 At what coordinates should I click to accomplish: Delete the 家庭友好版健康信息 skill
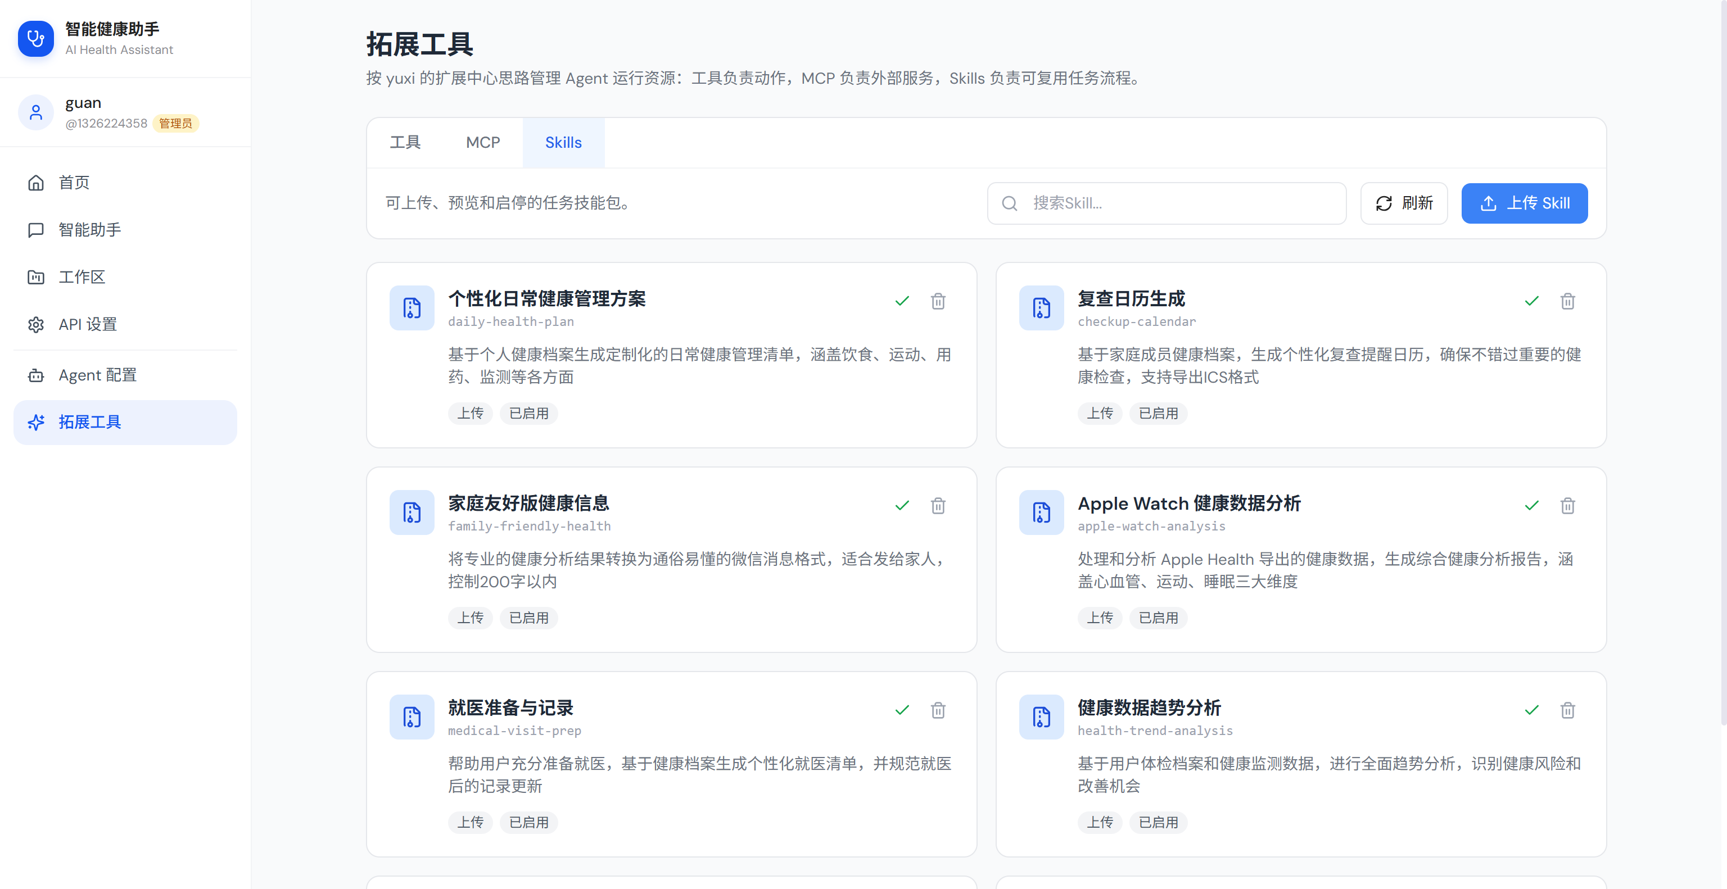[x=938, y=505]
